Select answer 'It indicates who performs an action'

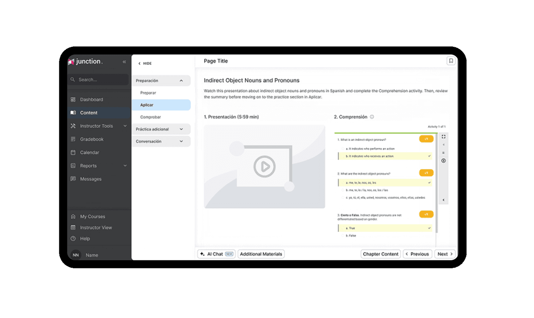click(x=370, y=149)
